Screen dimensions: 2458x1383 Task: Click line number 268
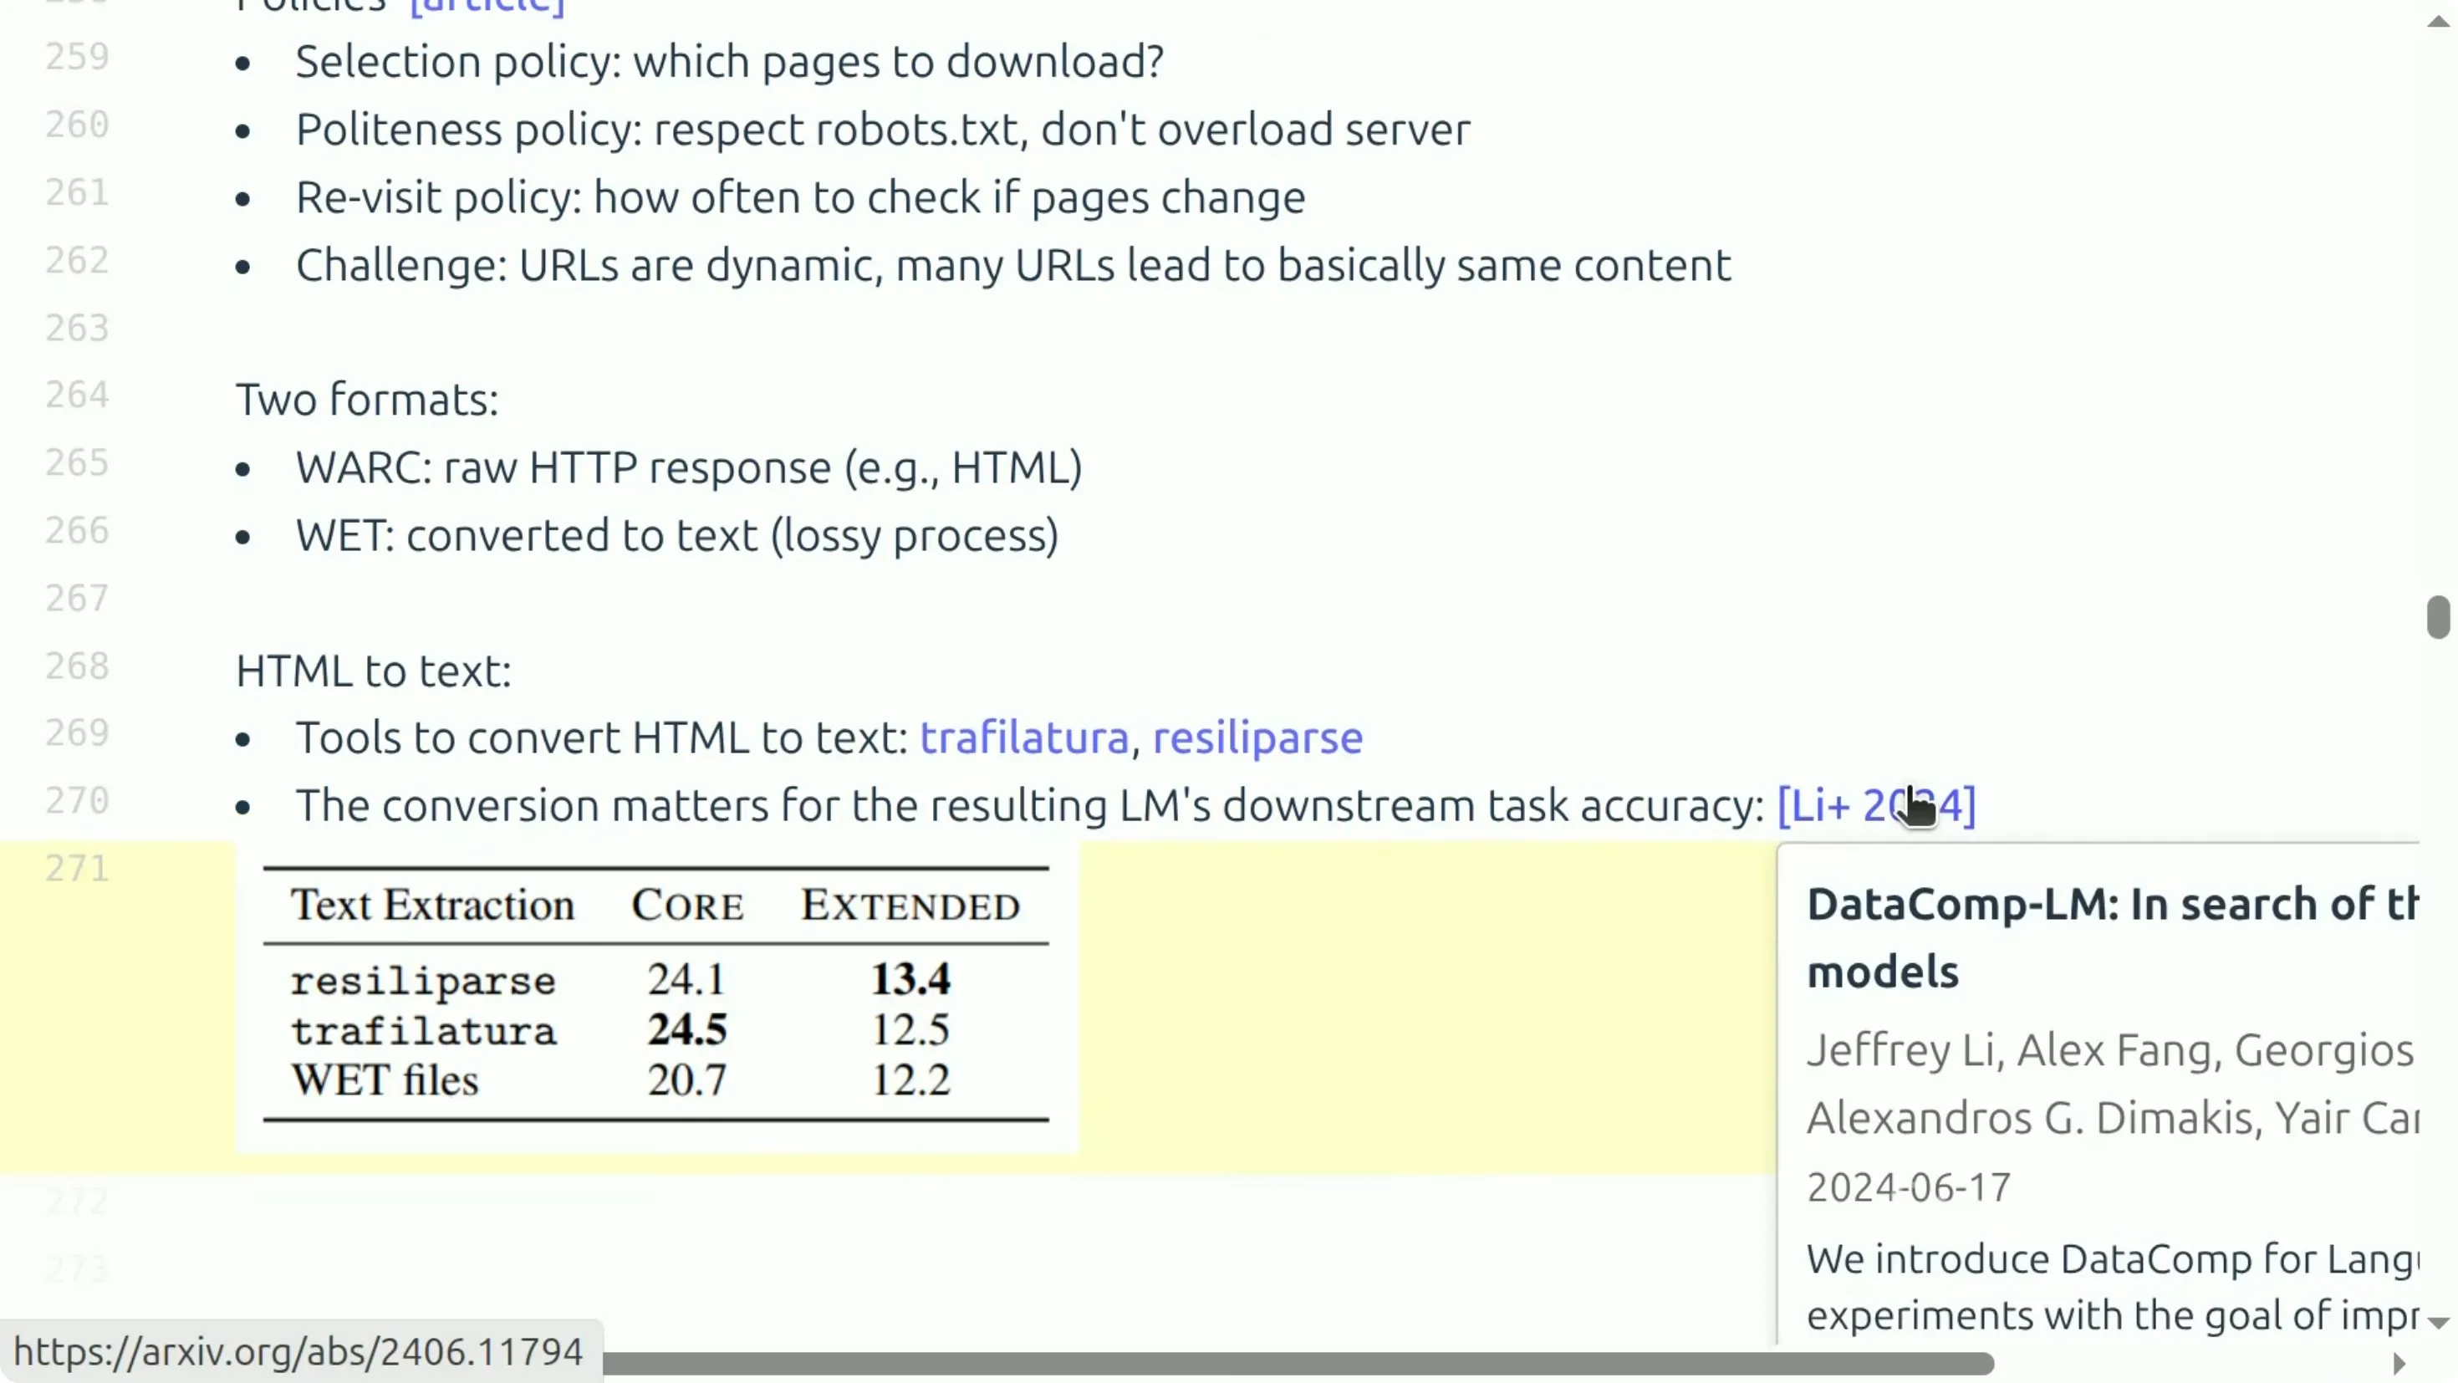pyautogui.click(x=77, y=666)
